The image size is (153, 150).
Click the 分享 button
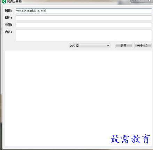124,46
